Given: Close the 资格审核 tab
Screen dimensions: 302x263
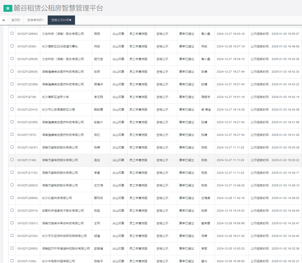Looking at the screenshot, I should point(43,20).
